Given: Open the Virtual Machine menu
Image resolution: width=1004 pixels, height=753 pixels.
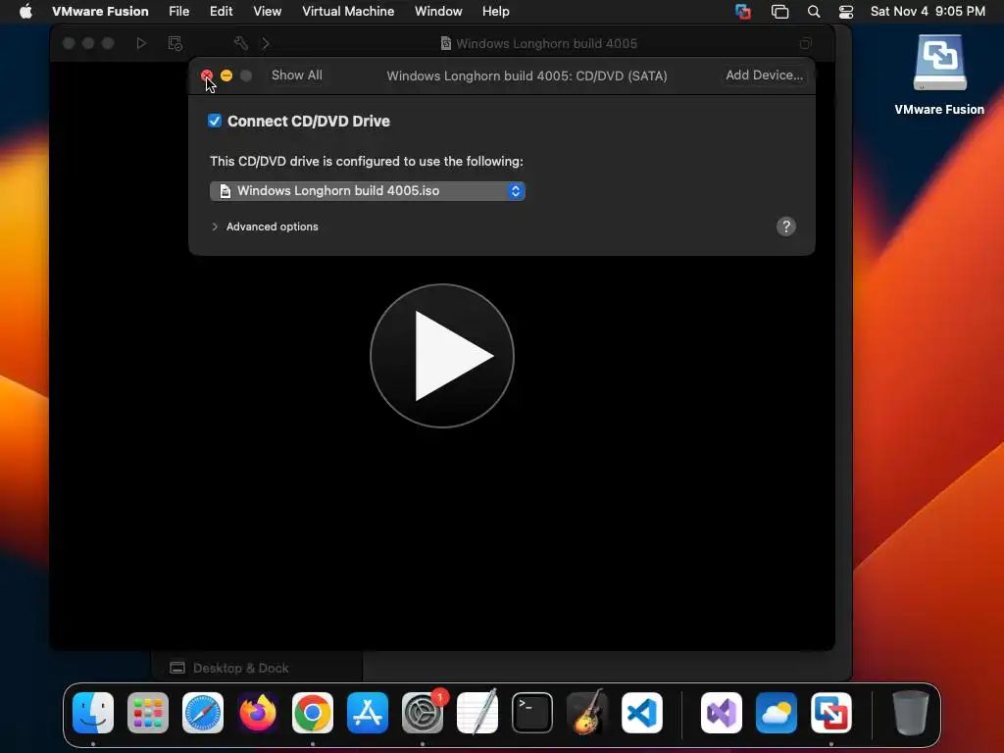Looking at the screenshot, I should (x=348, y=12).
